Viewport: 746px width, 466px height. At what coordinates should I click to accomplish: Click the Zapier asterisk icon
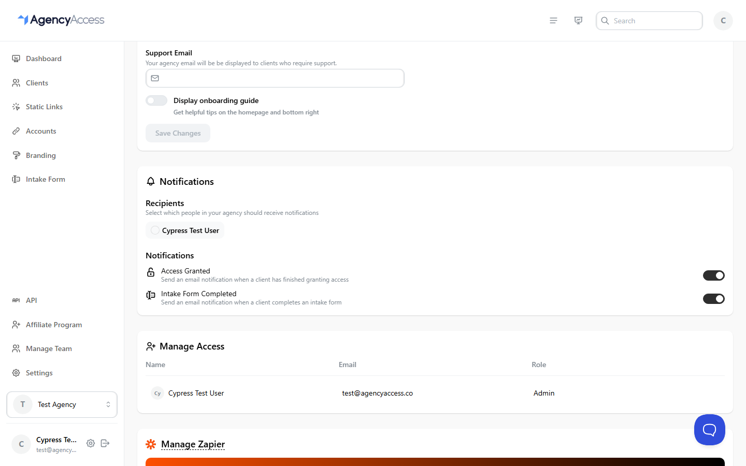151,444
